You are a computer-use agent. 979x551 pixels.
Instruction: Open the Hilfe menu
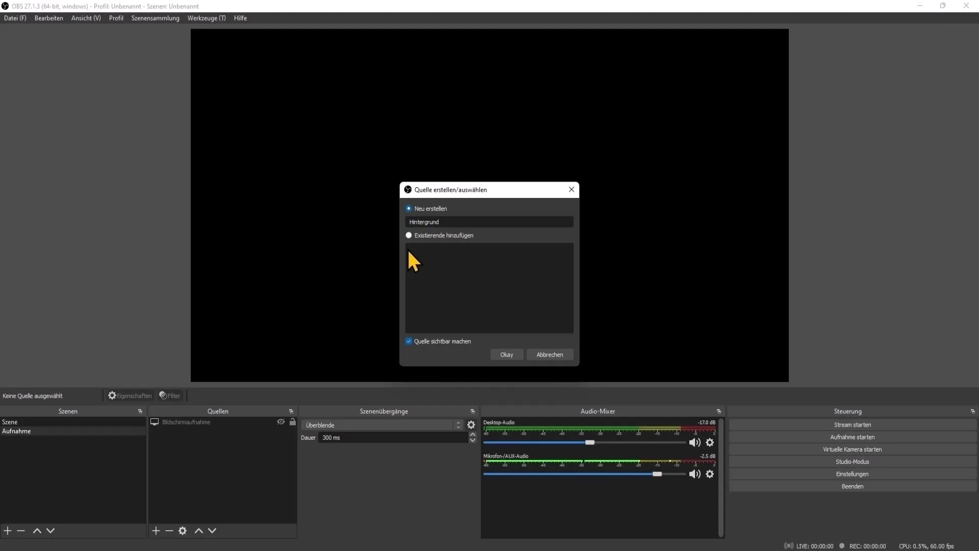(241, 18)
